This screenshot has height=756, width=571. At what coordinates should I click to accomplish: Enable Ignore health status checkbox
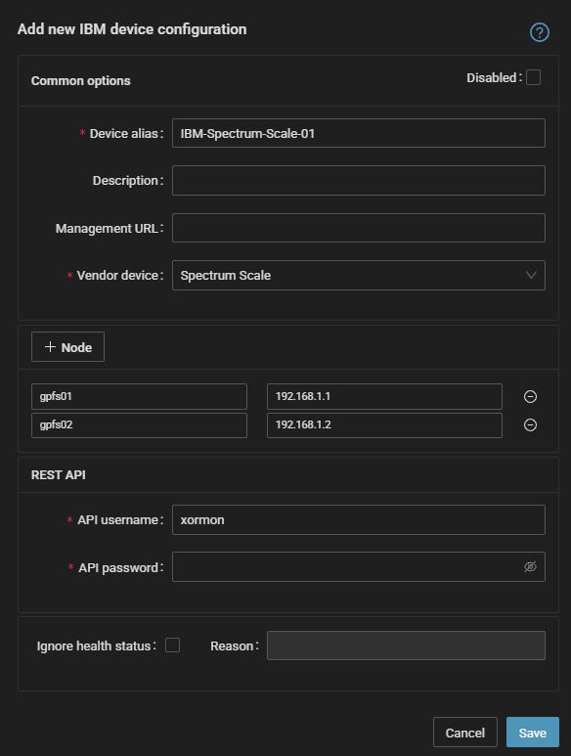(x=172, y=645)
